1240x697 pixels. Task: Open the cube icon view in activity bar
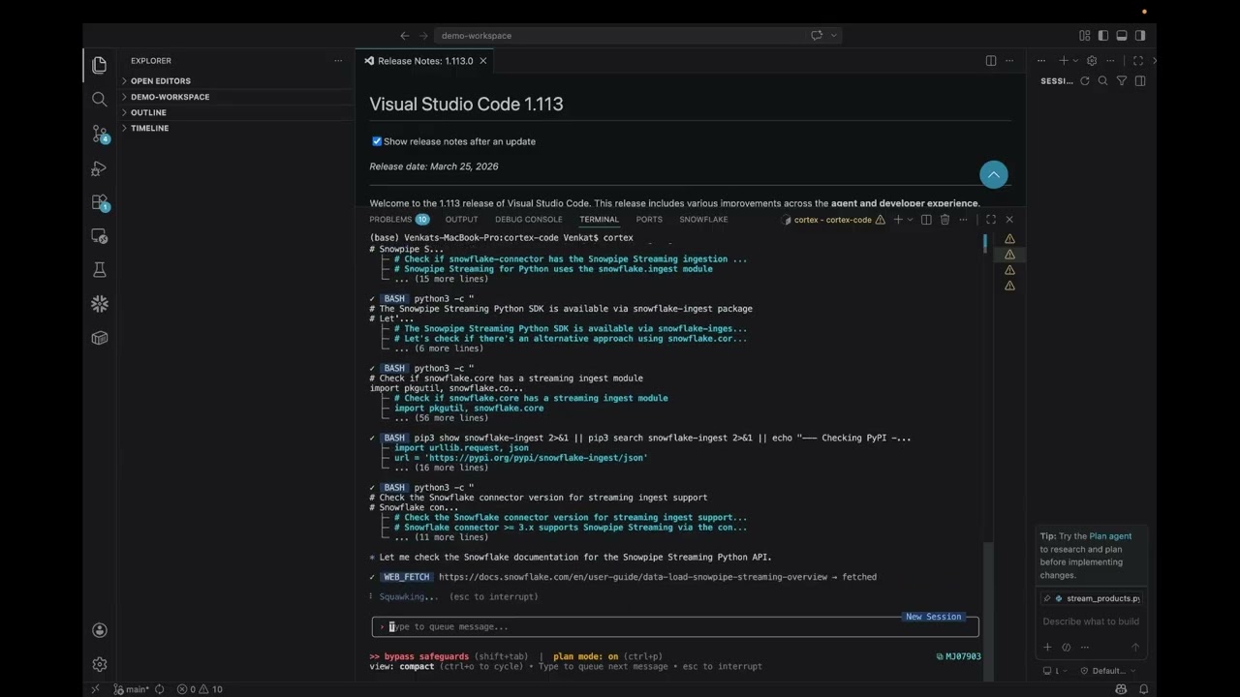point(99,338)
